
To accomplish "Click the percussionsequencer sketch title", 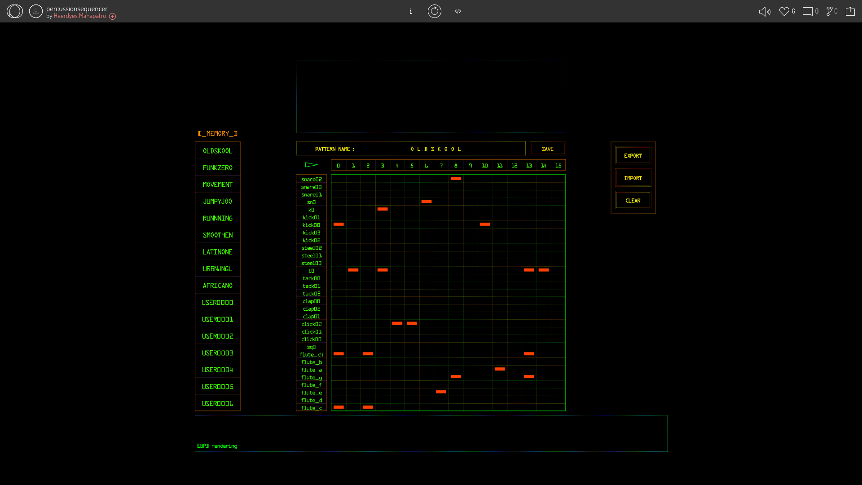I will tap(77, 9).
